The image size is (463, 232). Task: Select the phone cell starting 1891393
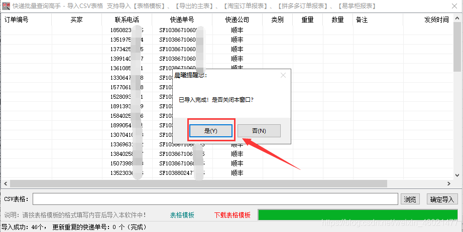(x=127, y=106)
